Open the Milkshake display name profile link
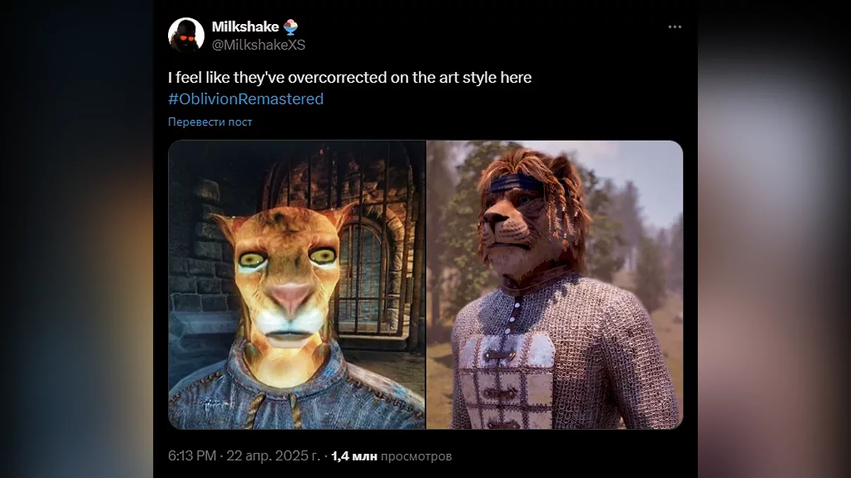This screenshot has width=851, height=478. [x=245, y=27]
